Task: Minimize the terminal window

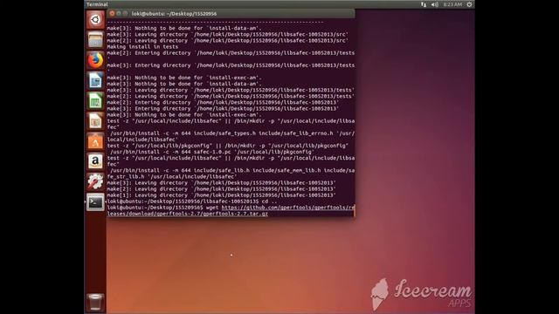Action: pyautogui.click(x=119, y=14)
